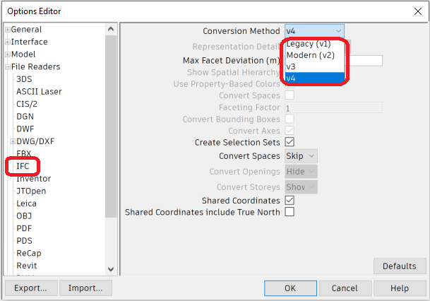
Task: Close the Options Editor dialog
Action: click(418, 11)
